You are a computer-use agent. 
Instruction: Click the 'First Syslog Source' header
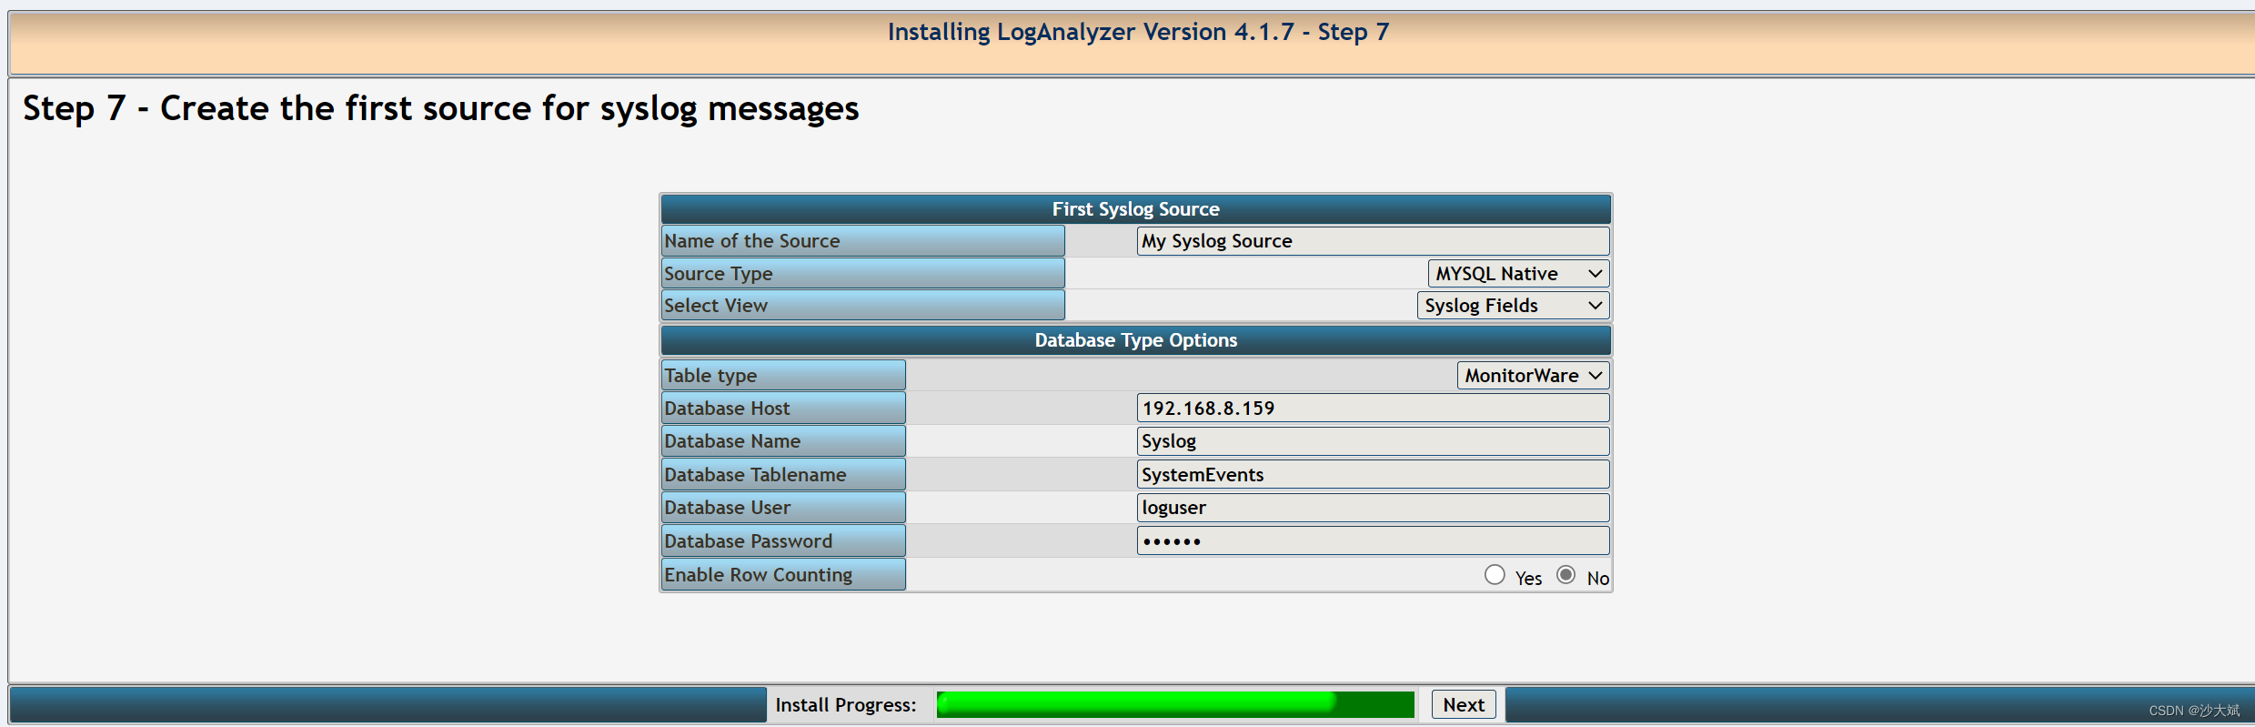(1136, 209)
